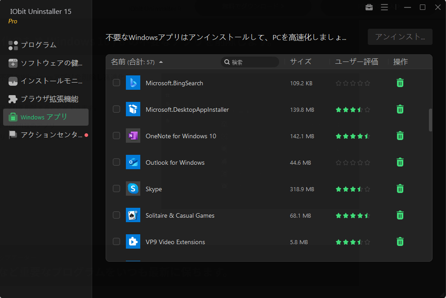
Task: Click the 5.8 MB size value
Action: point(299,242)
